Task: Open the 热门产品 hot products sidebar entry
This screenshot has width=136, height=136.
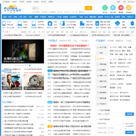Action: click(102, 47)
